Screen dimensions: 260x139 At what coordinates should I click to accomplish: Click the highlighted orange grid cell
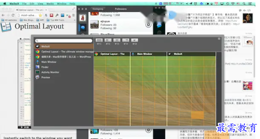pyautogui.click(x=197, y=115)
